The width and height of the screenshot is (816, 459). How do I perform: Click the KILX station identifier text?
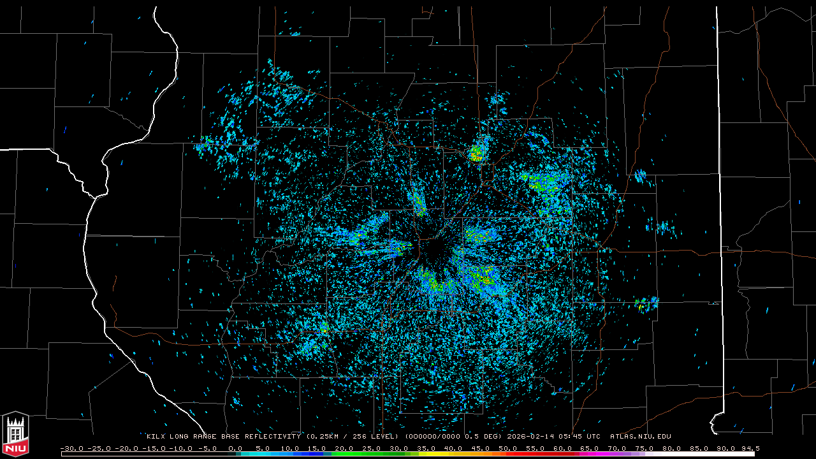coord(156,437)
